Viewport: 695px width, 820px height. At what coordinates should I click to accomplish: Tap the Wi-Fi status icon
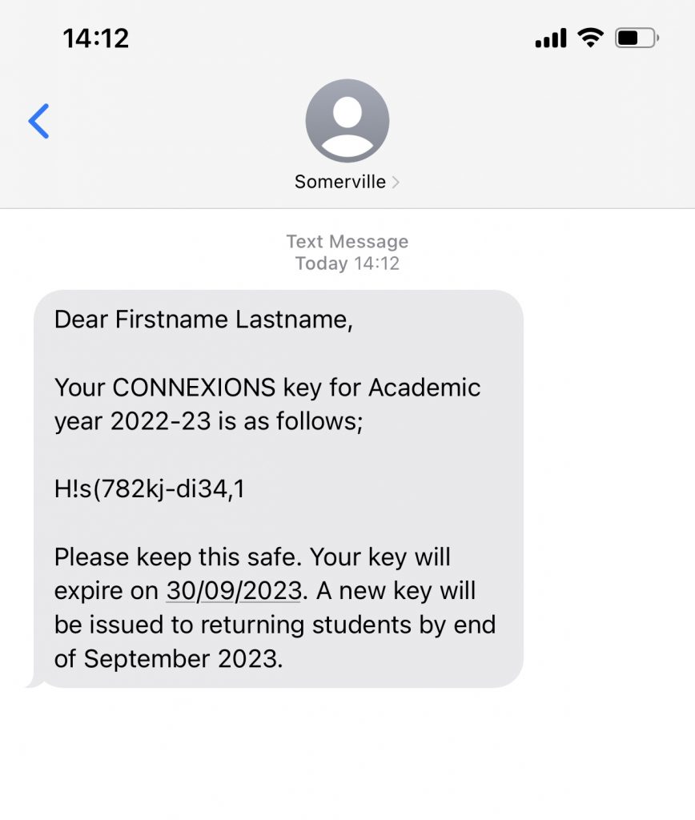(x=590, y=38)
